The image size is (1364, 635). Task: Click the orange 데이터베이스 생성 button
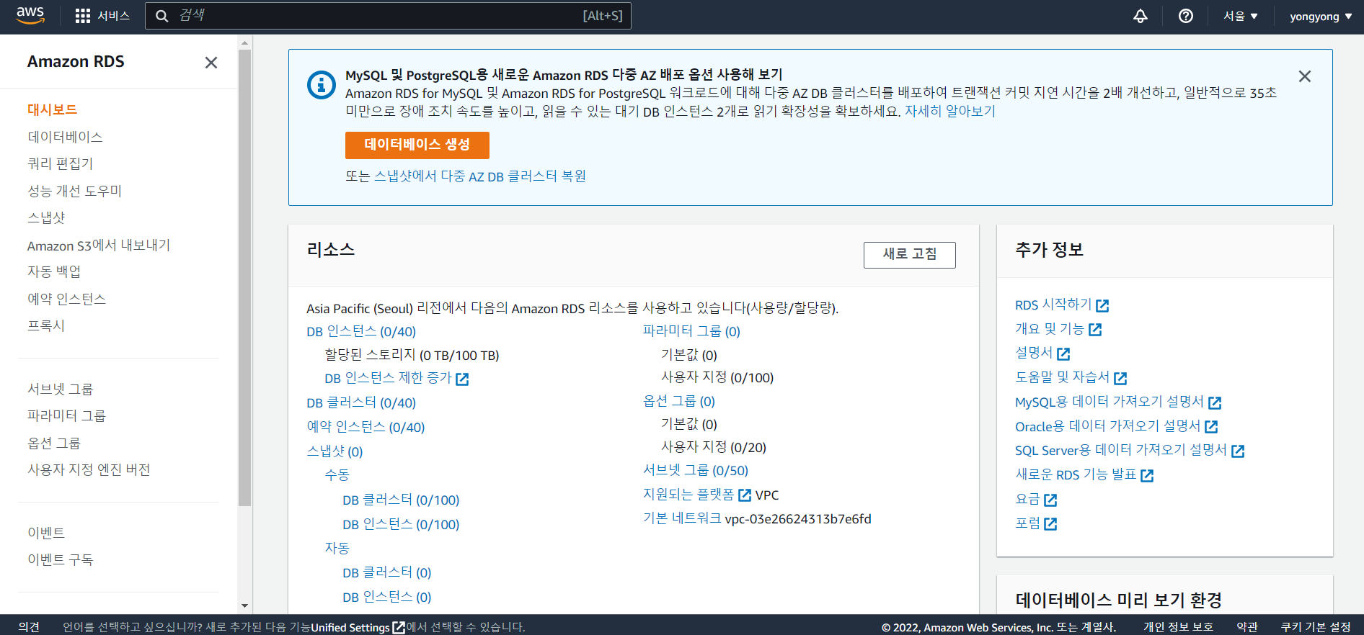[x=417, y=145]
